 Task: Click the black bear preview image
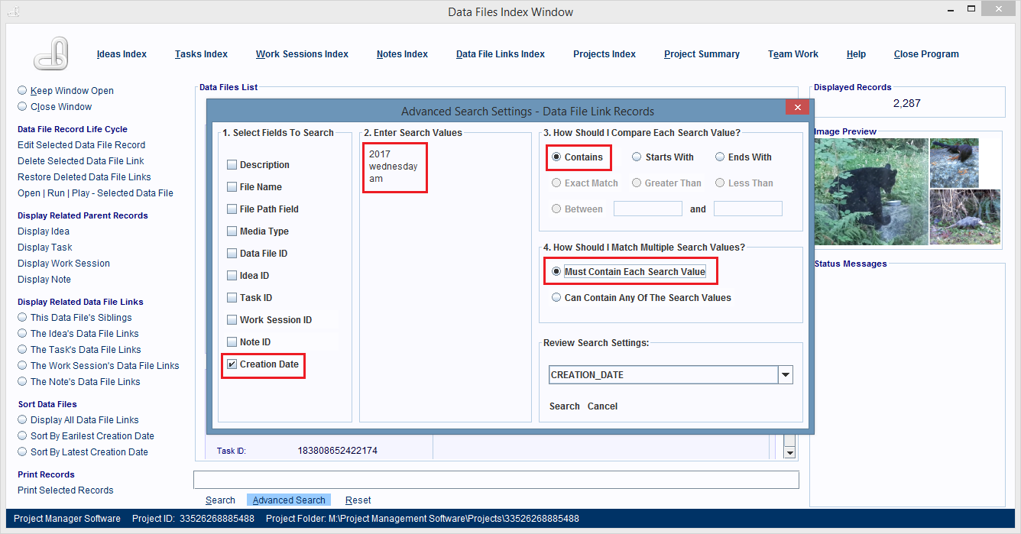(x=870, y=192)
